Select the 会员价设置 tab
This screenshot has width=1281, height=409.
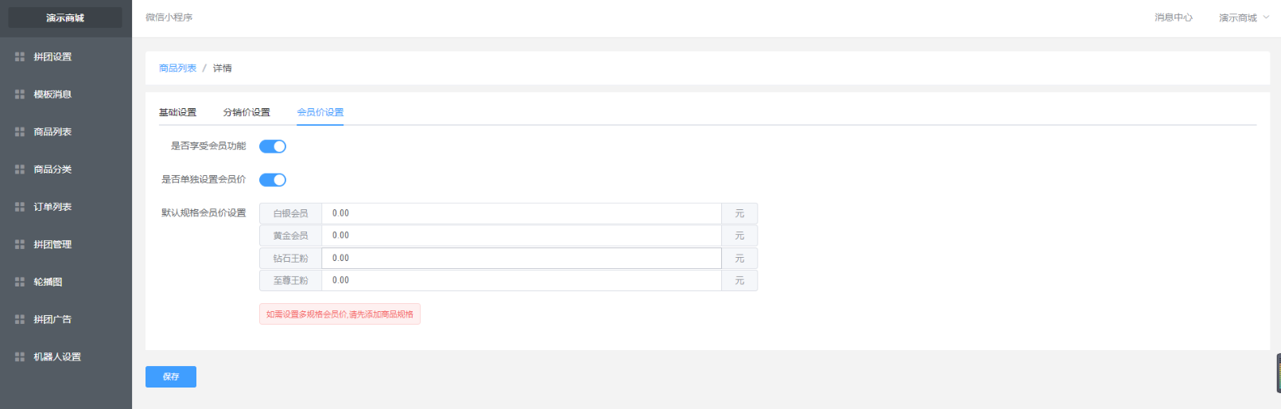point(320,112)
